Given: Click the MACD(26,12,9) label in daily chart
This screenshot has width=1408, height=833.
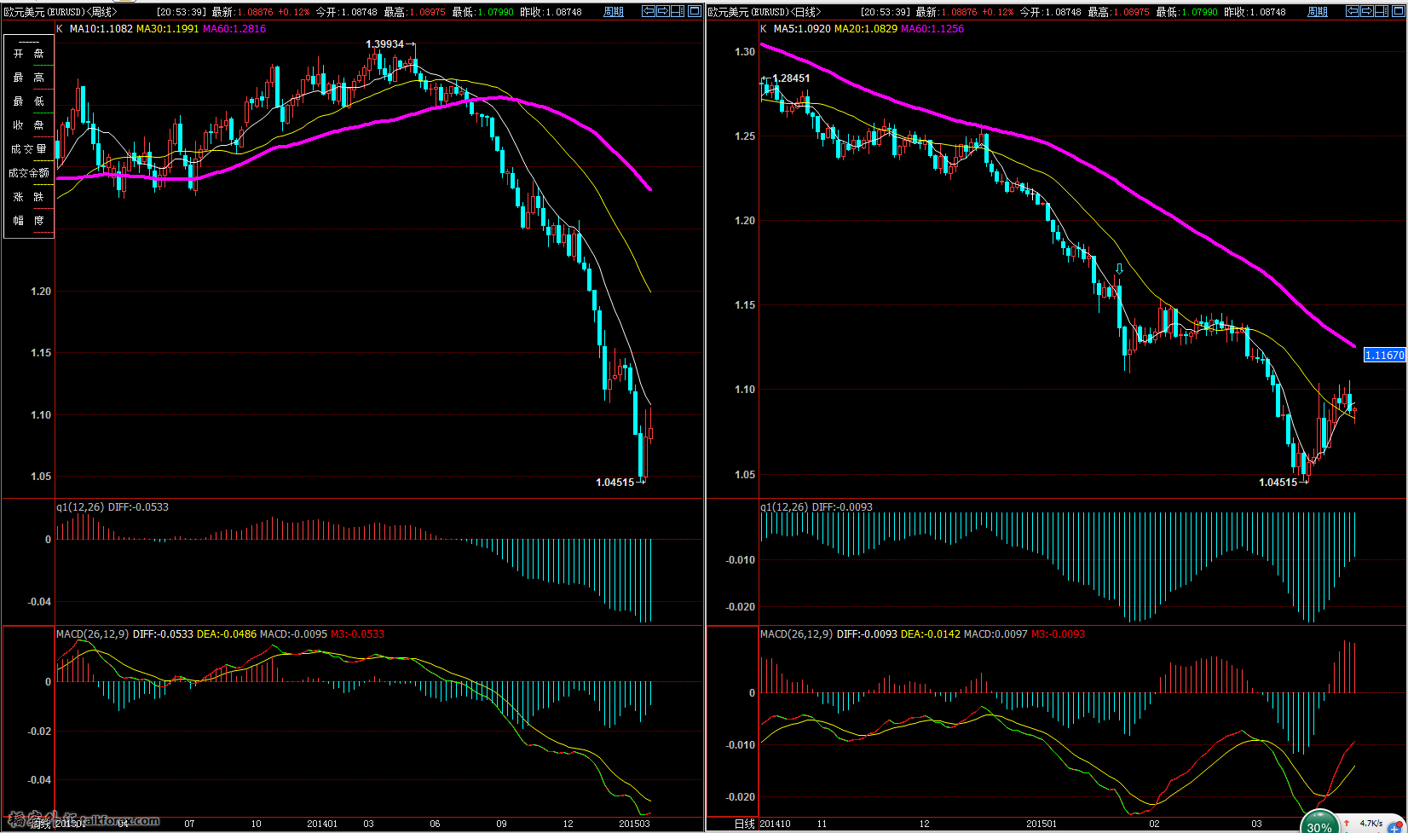Looking at the screenshot, I should coord(797,633).
